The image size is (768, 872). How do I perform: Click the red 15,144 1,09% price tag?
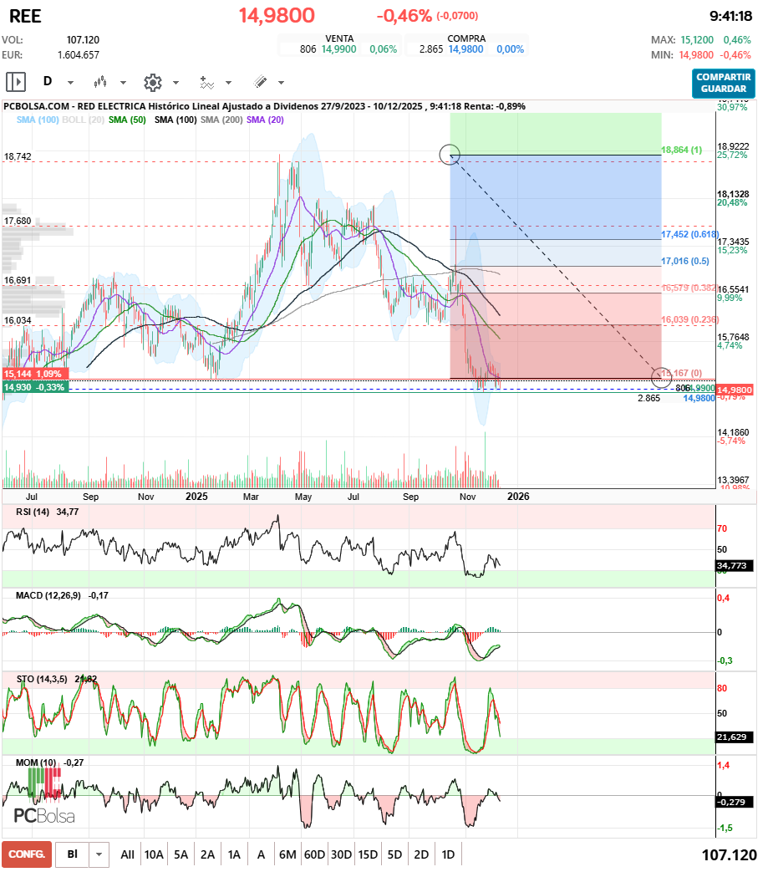[35, 374]
